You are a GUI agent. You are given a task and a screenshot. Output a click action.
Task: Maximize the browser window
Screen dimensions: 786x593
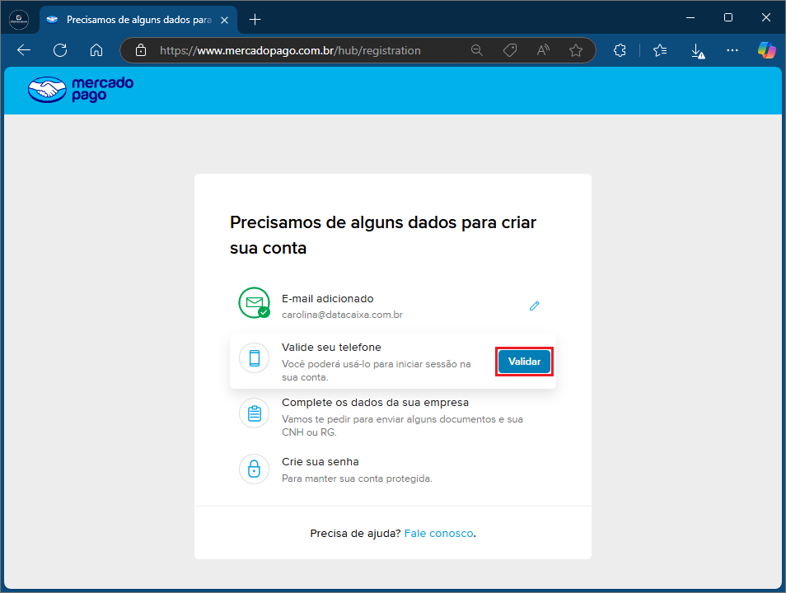tap(728, 17)
